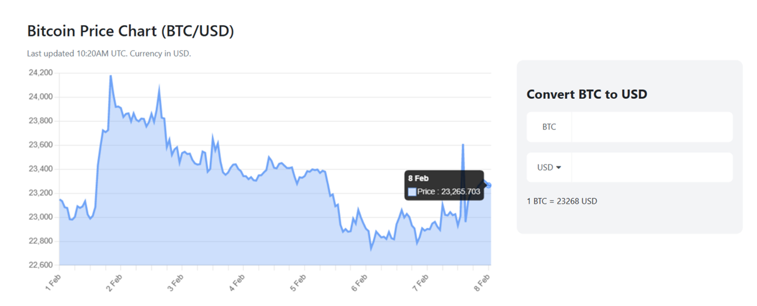
Task: Open the USD currency dropdown
Action: point(549,167)
